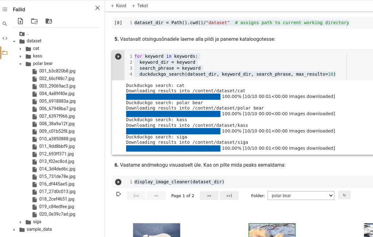Click the Files folder icon in sidebar
The image size is (373, 237).
(x=5, y=53)
